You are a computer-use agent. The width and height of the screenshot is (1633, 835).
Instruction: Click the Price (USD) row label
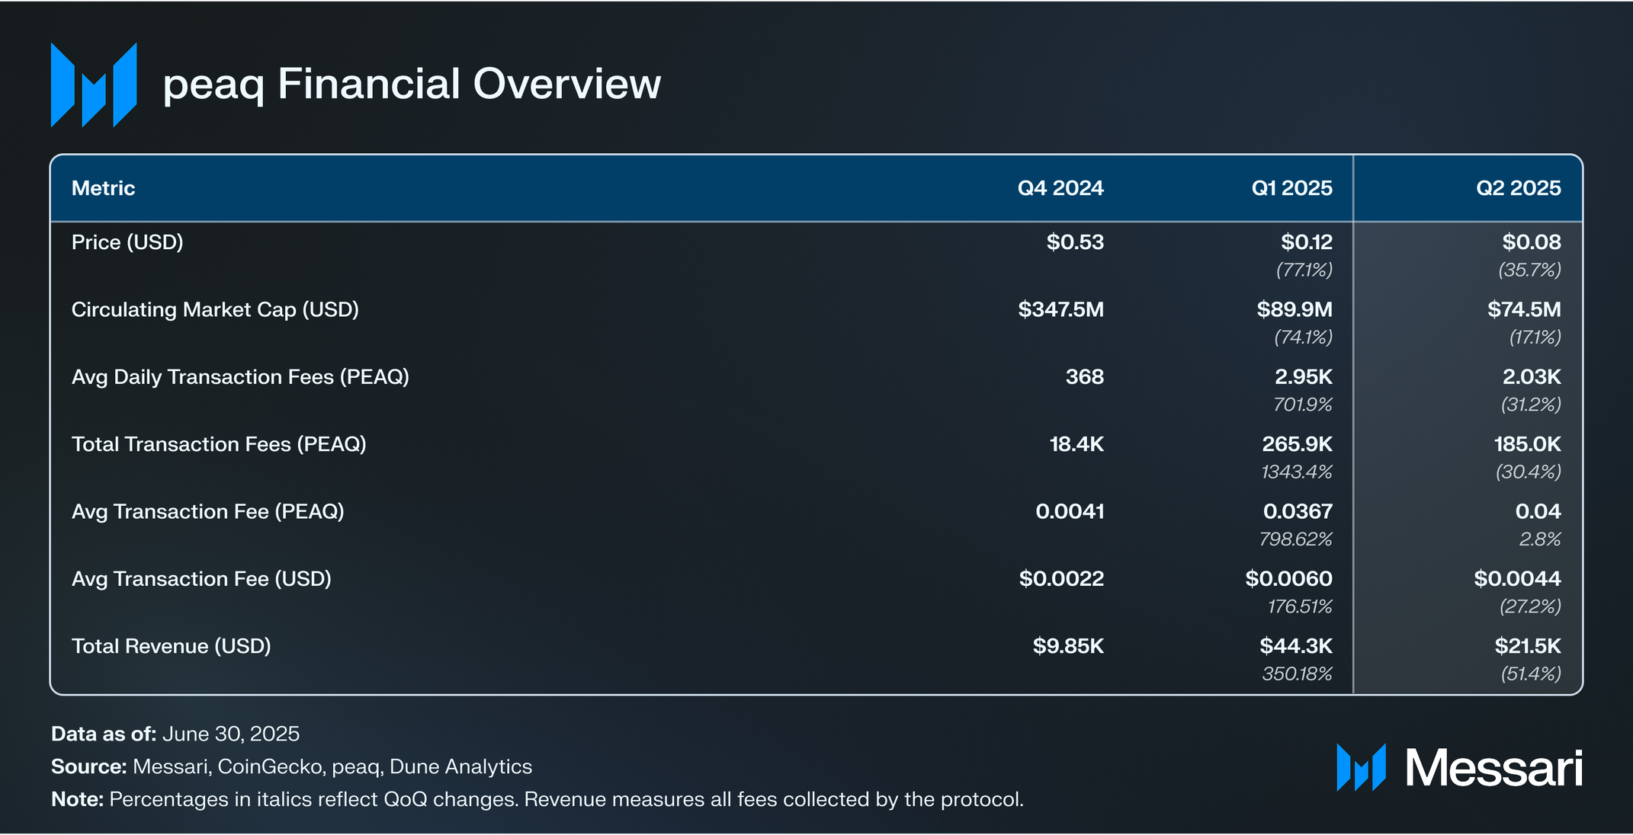[127, 242]
